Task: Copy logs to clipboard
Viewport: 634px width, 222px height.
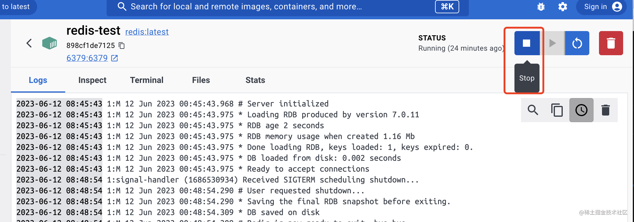Action: (557, 110)
